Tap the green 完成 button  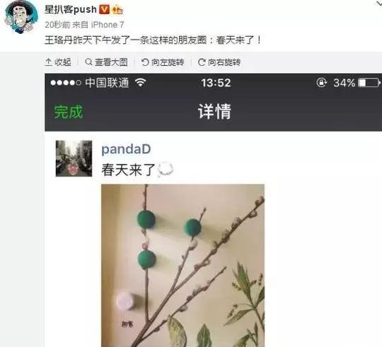pyautogui.click(x=69, y=112)
